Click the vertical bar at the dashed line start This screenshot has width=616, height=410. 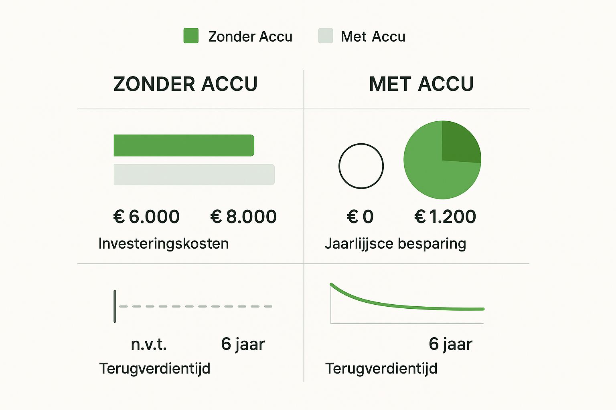click(115, 306)
